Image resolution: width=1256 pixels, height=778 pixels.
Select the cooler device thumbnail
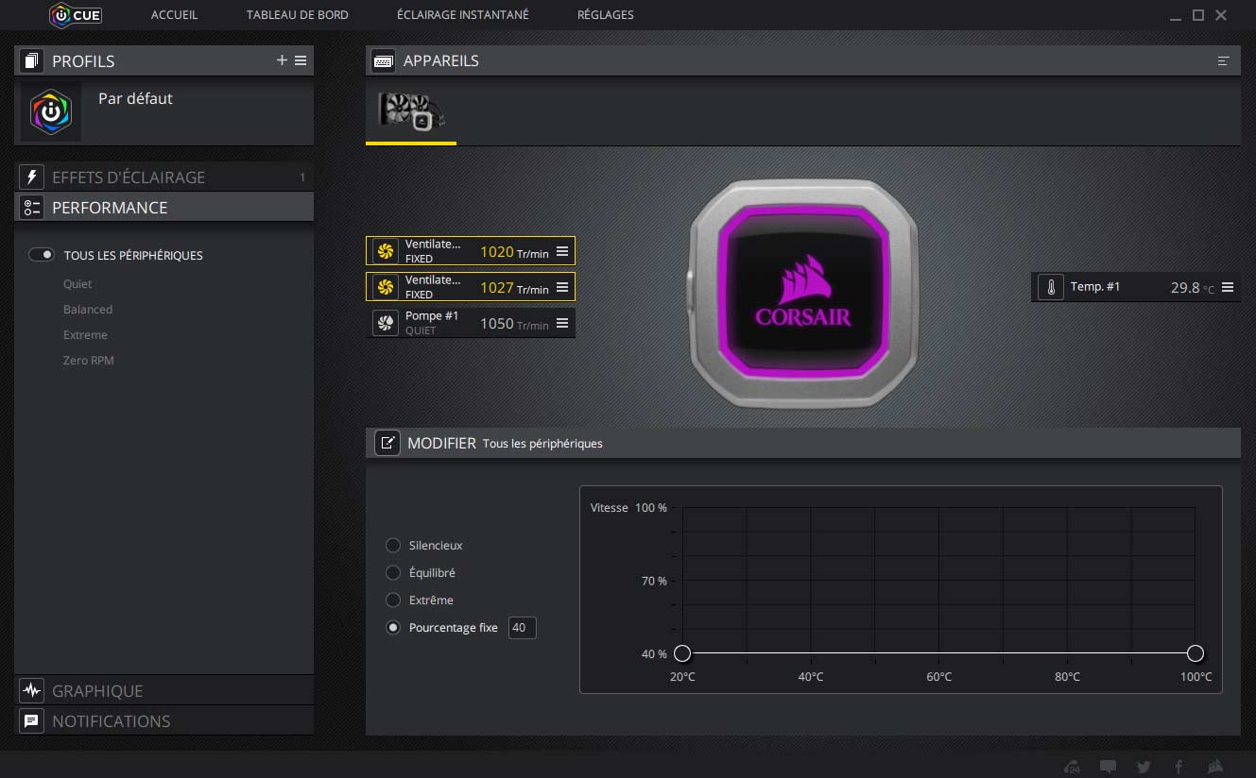tap(411, 110)
